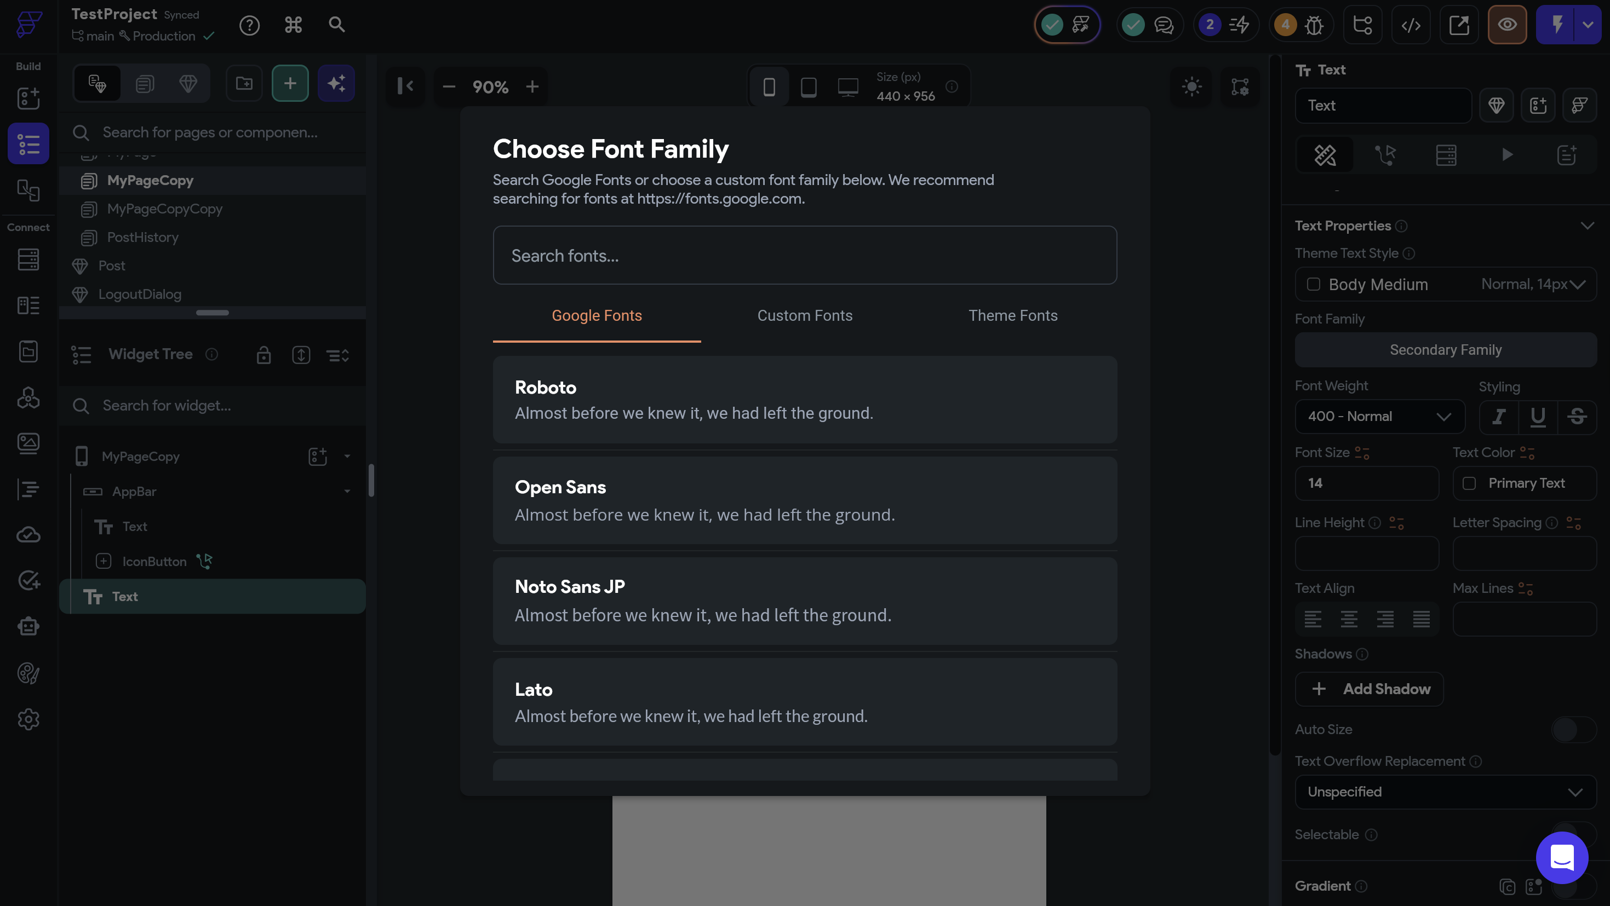The width and height of the screenshot is (1610, 906).
Task: Collapse the Text Properties section chevron
Action: point(1587,226)
